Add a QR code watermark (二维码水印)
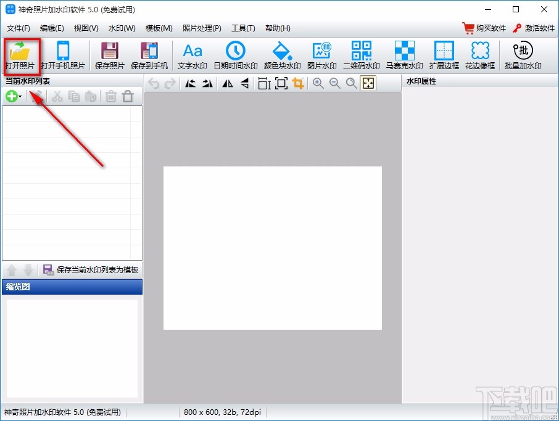559x421 pixels. pyautogui.click(x=362, y=55)
